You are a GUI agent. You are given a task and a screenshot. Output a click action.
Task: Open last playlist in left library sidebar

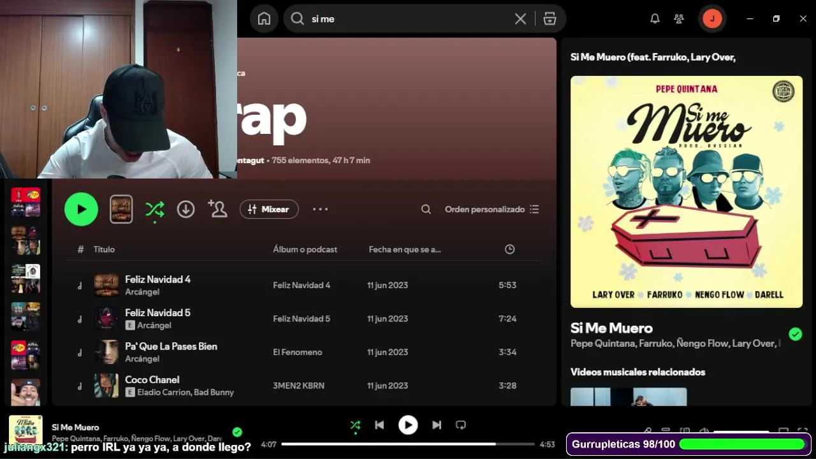(25, 392)
